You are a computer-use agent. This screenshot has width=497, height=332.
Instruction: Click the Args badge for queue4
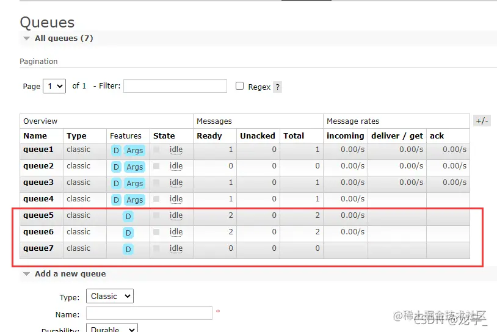coord(135,200)
